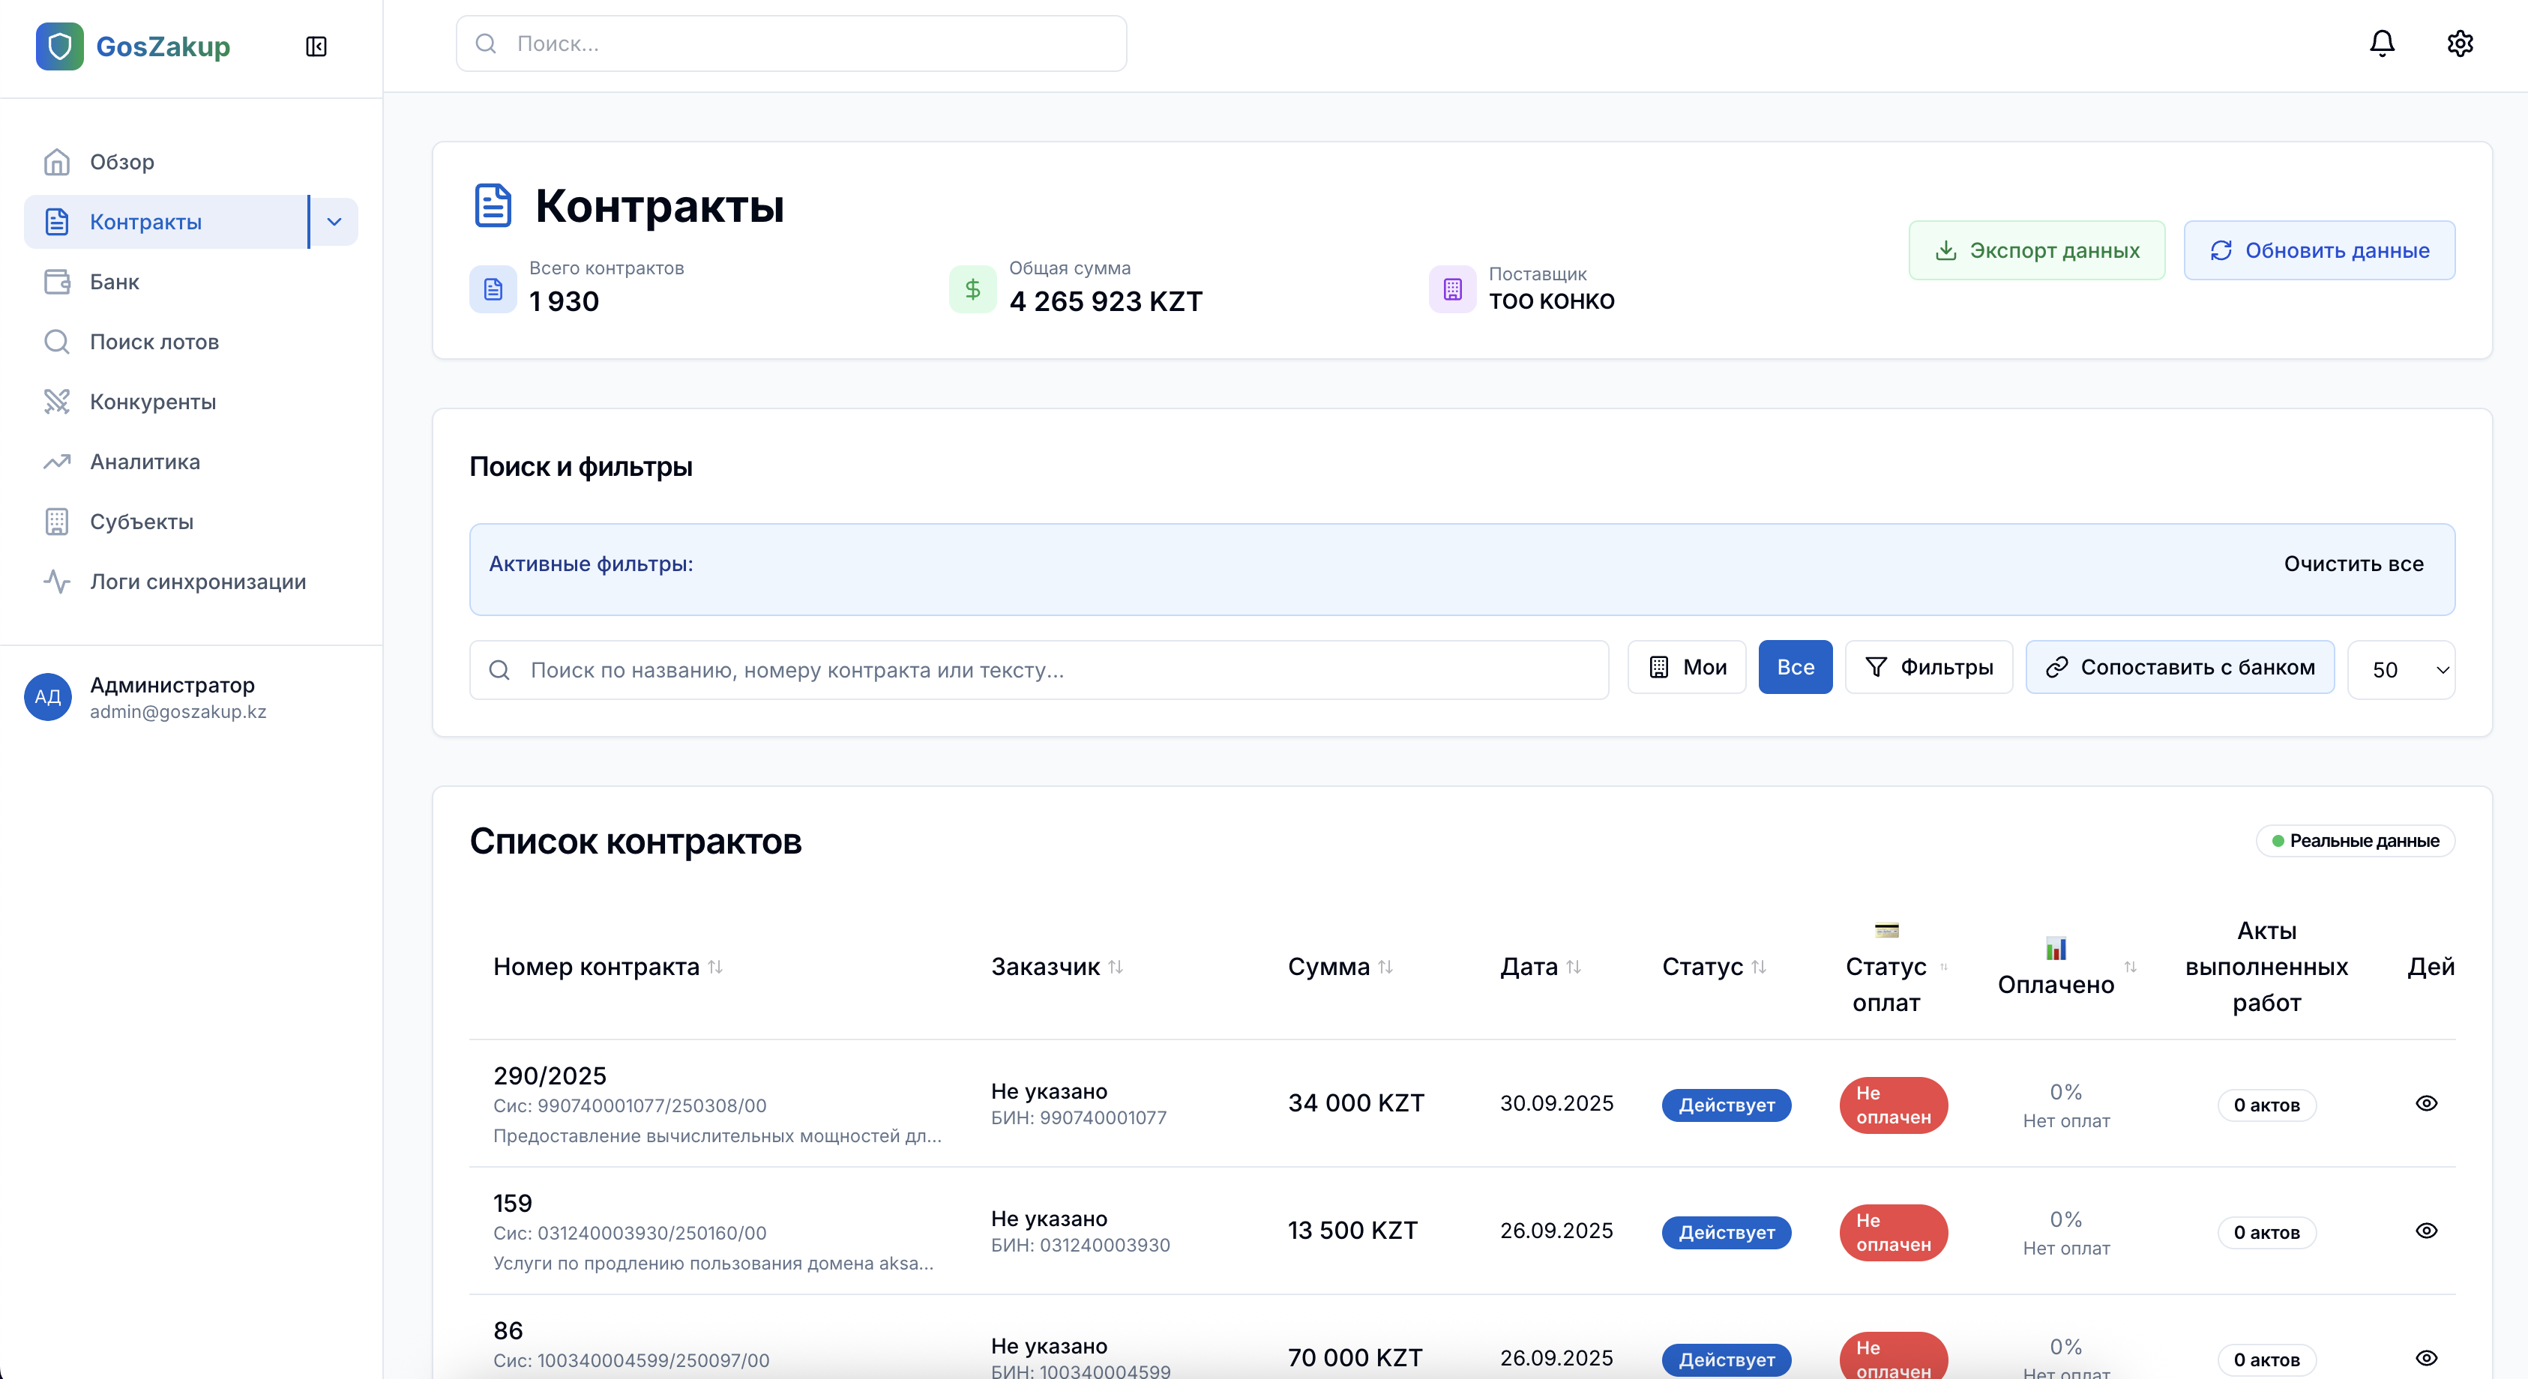View contract 159 via the eye icon
Viewport: 2528px width, 1379px height.
pyautogui.click(x=2426, y=1231)
